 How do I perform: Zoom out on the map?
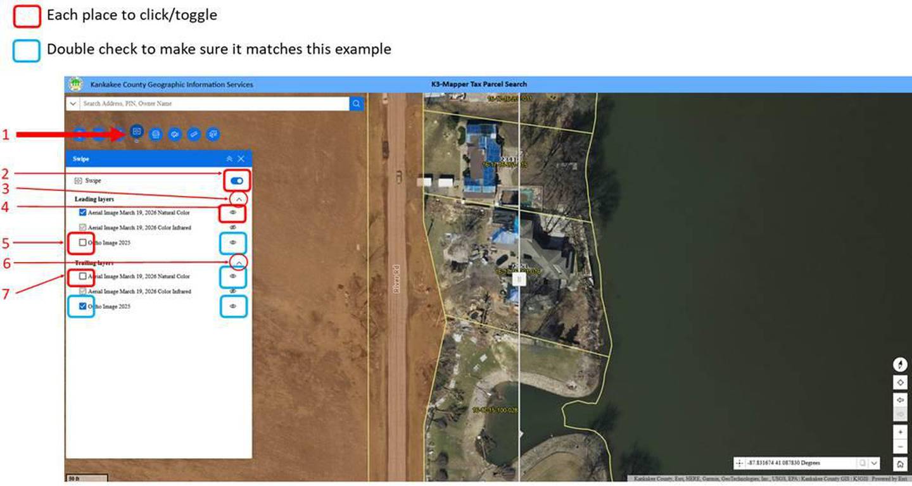click(x=900, y=447)
